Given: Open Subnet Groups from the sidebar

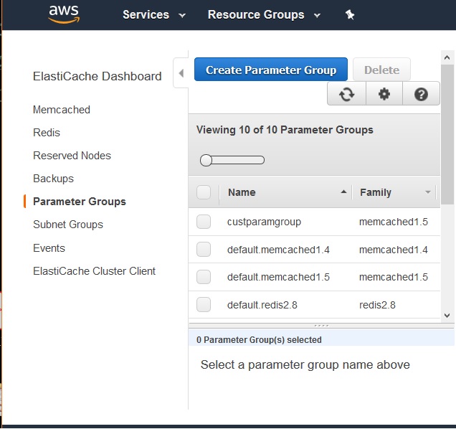Looking at the screenshot, I should tap(68, 225).
